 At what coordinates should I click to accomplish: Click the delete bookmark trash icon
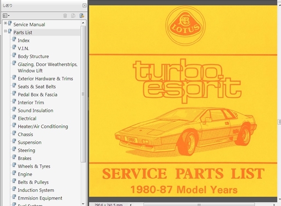65,16
